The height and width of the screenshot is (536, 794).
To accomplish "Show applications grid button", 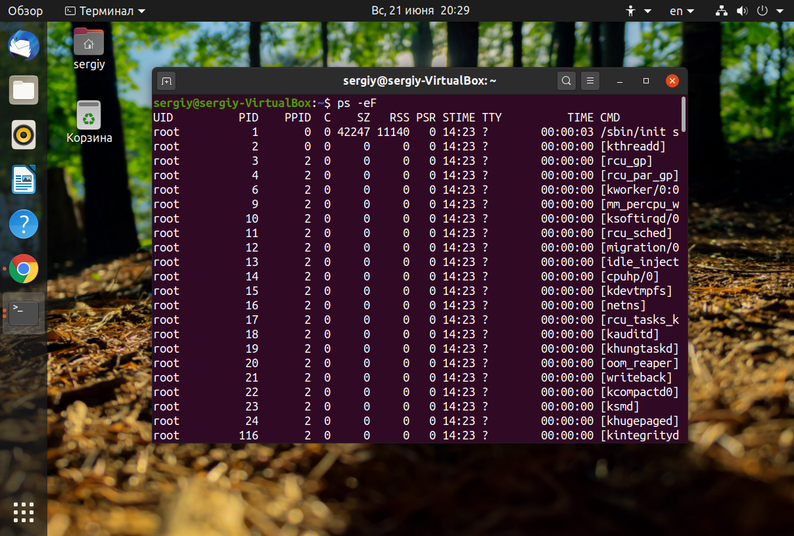I will point(24,512).
